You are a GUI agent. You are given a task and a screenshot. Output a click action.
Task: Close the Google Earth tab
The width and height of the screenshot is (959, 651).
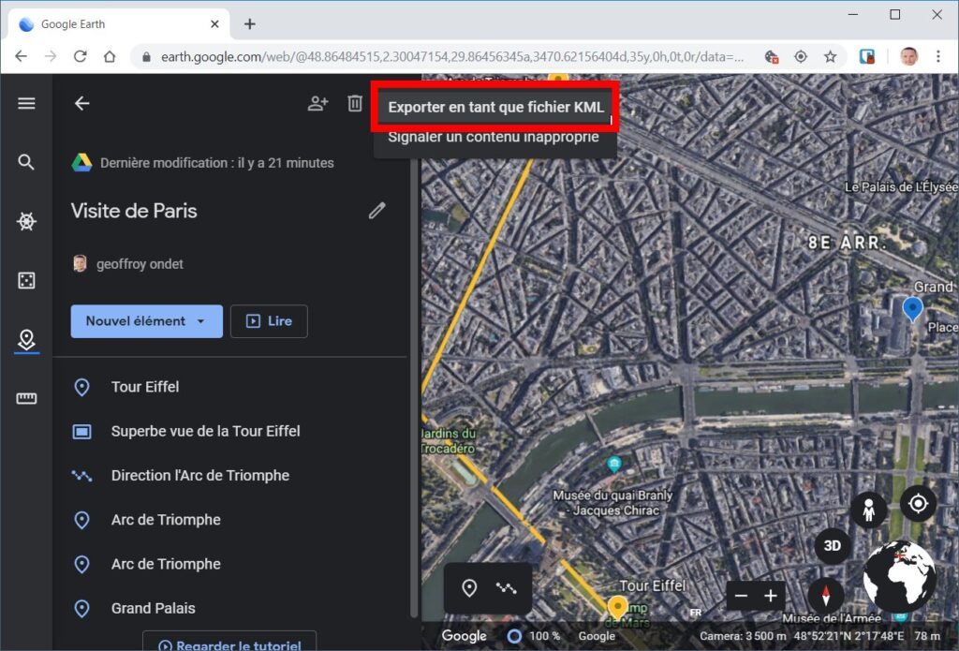[x=214, y=23]
